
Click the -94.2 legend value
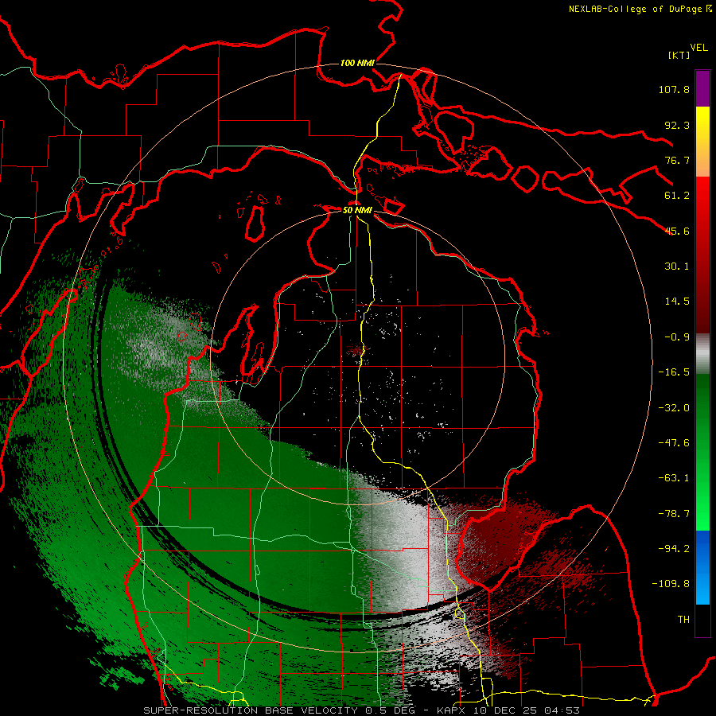coord(674,548)
